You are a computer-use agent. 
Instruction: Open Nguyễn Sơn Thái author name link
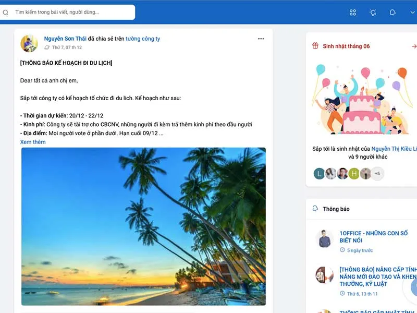[65, 39]
